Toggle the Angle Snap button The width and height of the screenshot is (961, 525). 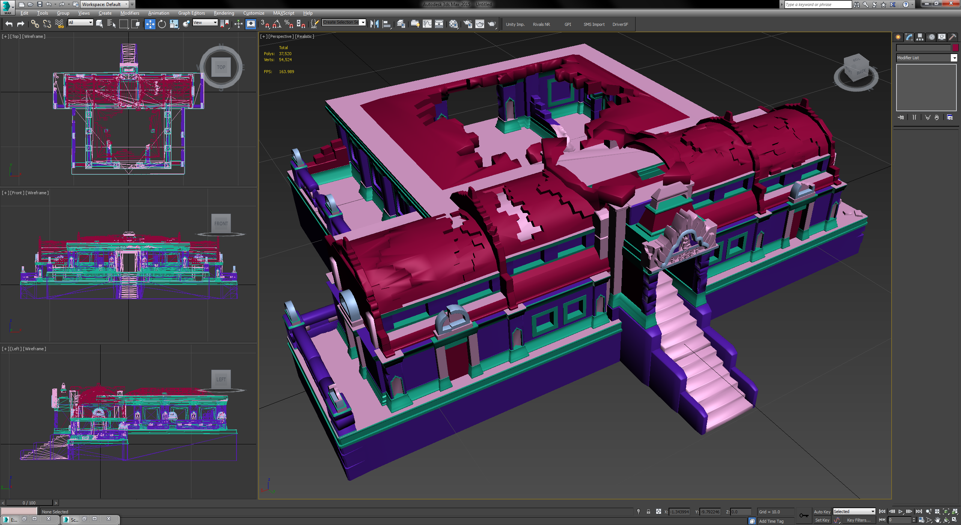[277, 24]
